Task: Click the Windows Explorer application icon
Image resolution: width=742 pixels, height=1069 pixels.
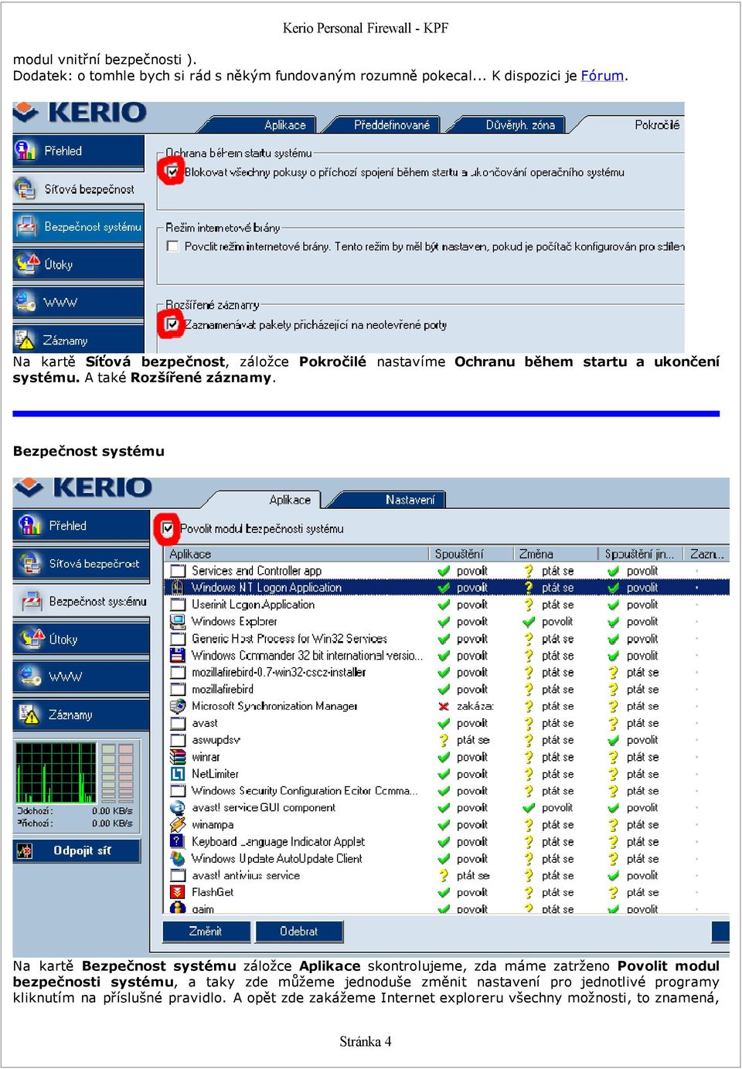Action: point(179,621)
